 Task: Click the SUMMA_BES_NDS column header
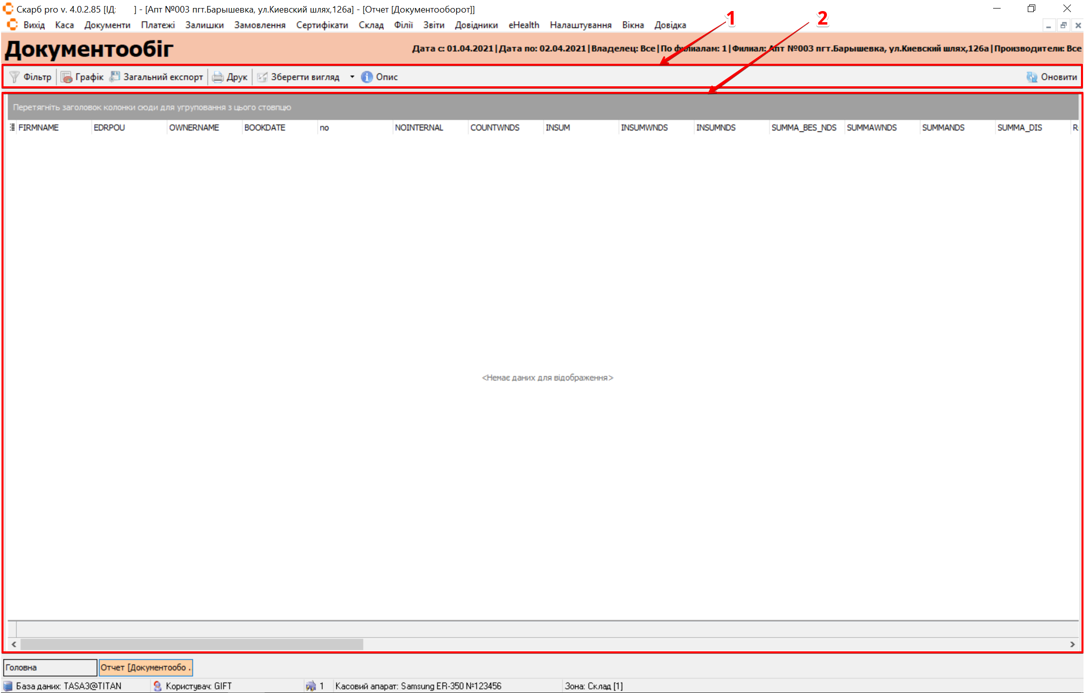coord(804,127)
